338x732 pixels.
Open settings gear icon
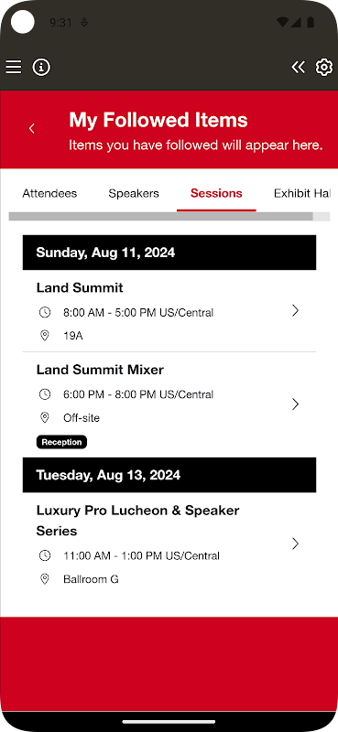(323, 67)
